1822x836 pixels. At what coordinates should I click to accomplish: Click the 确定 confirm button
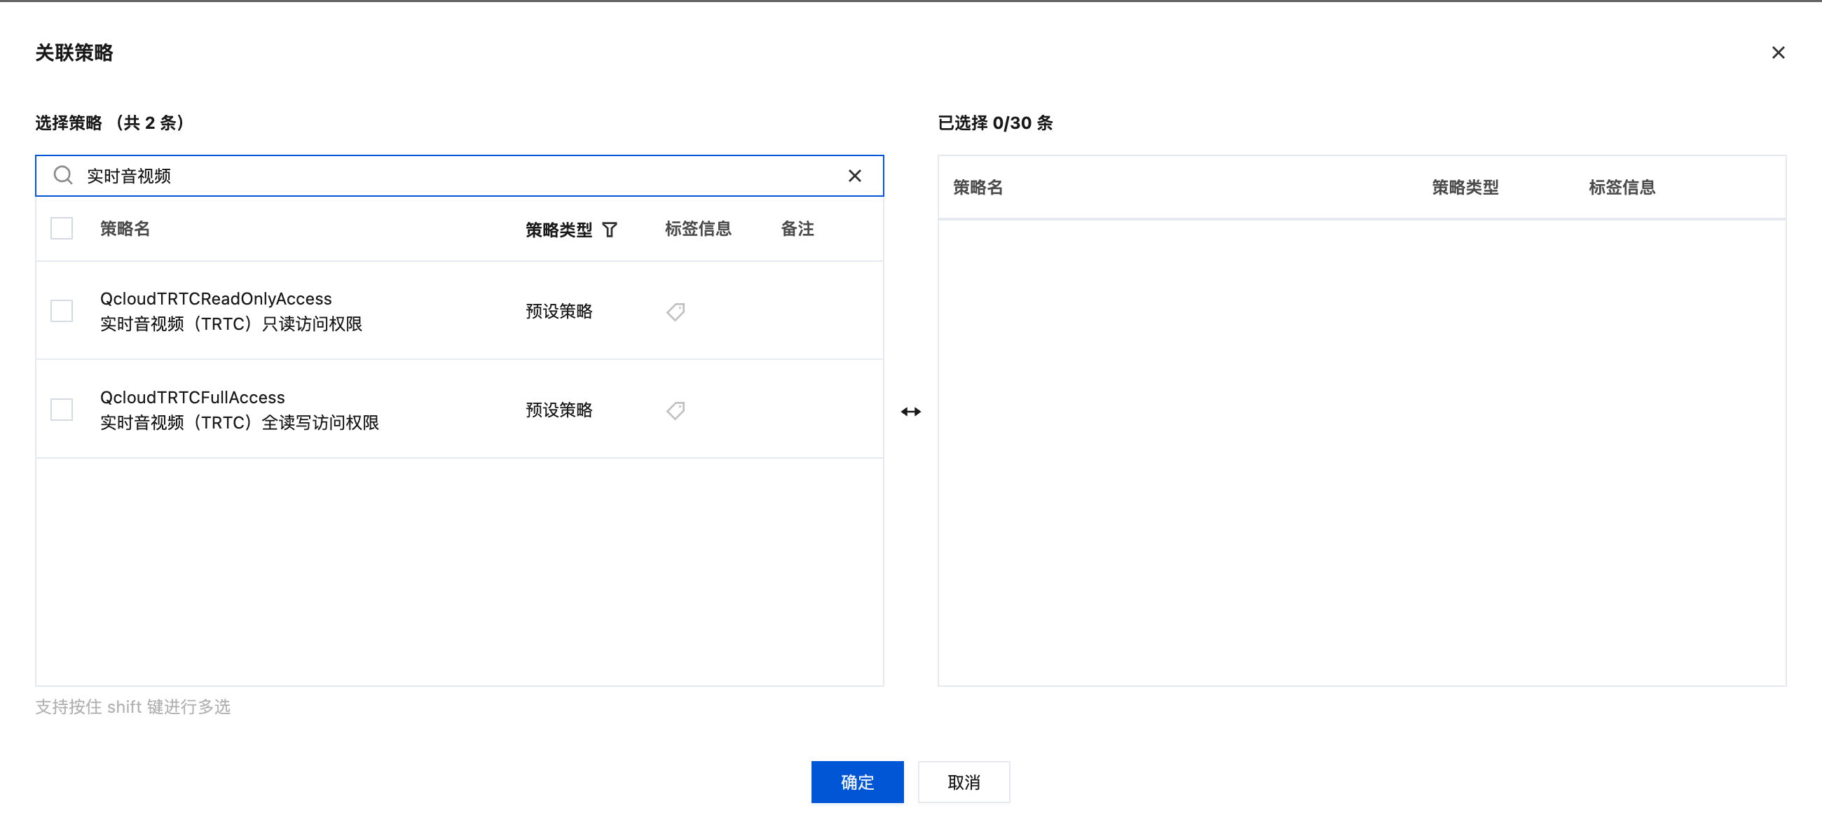856,781
